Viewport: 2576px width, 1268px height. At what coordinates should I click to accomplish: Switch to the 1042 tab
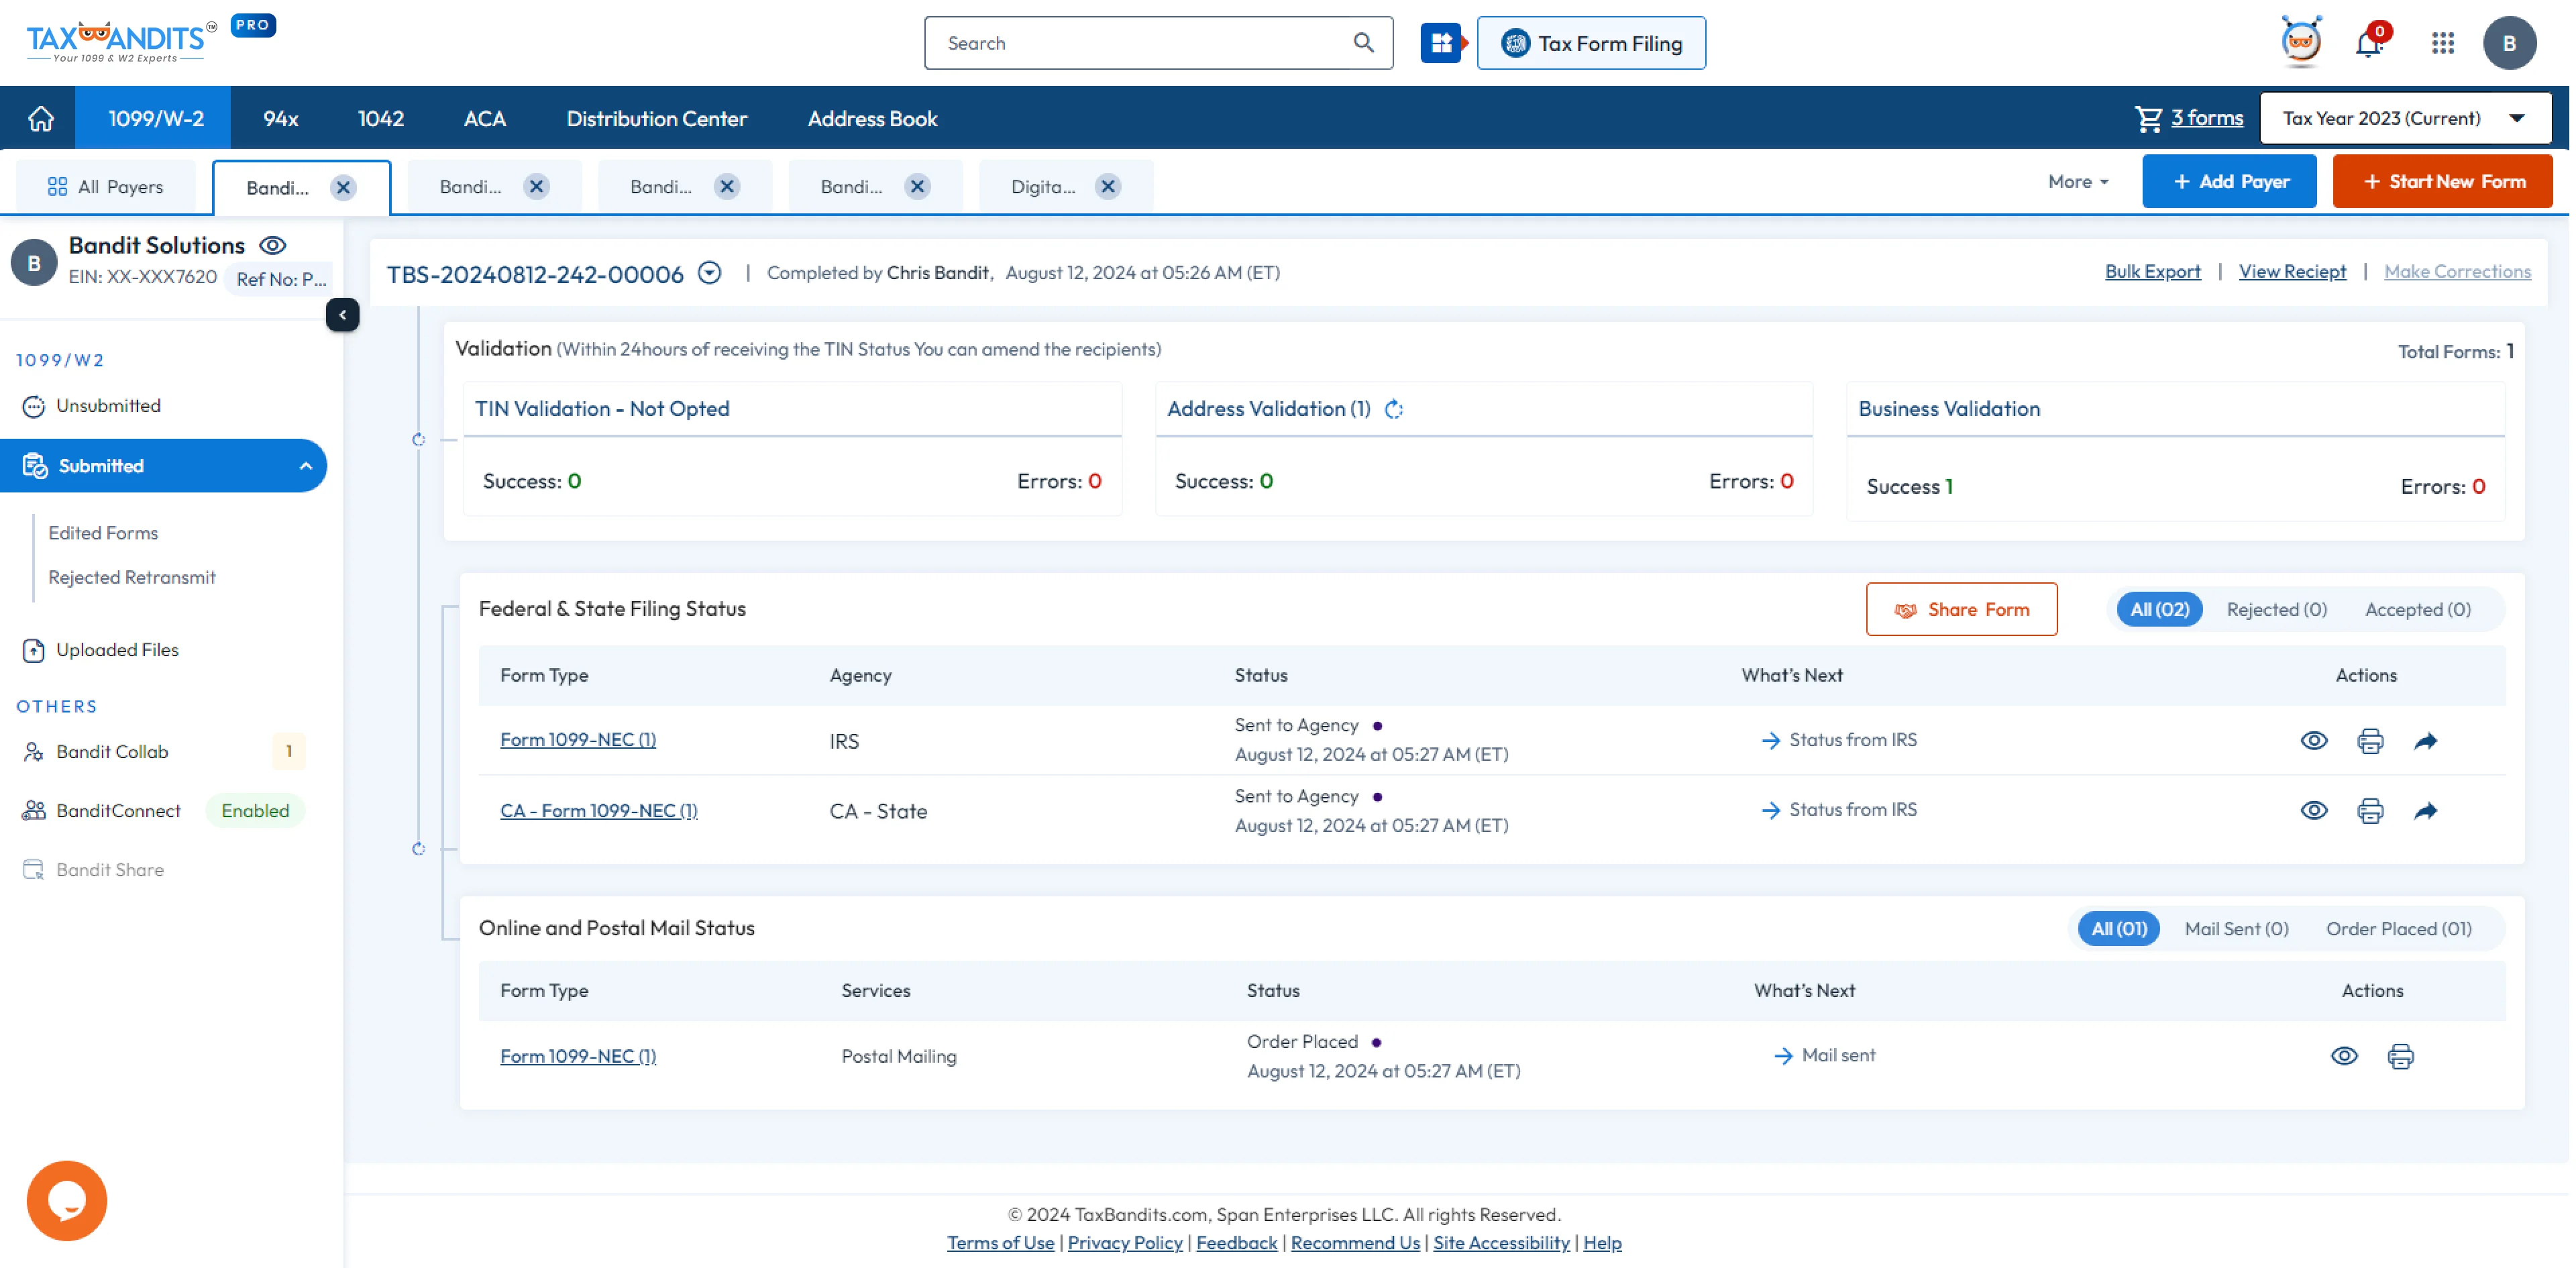coord(380,118)
